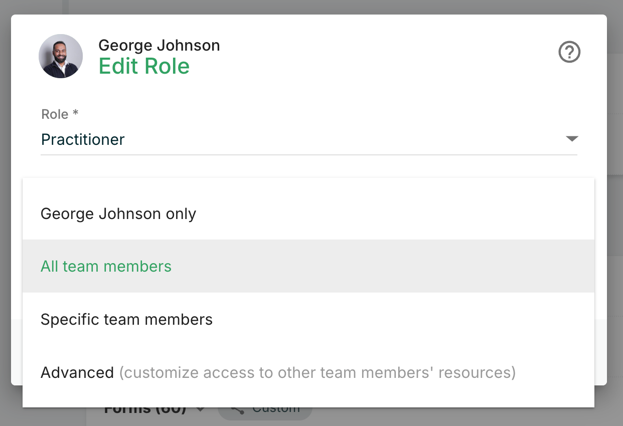
Task: Select the Advanced access option
Action: (x=77, y=373)
